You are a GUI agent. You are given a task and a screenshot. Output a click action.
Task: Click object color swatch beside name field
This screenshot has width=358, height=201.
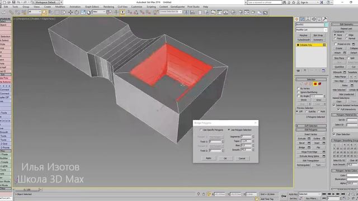(326, 25)
